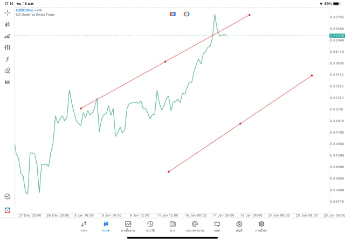Open the ประวัติ (History) tab

[150, 226]
